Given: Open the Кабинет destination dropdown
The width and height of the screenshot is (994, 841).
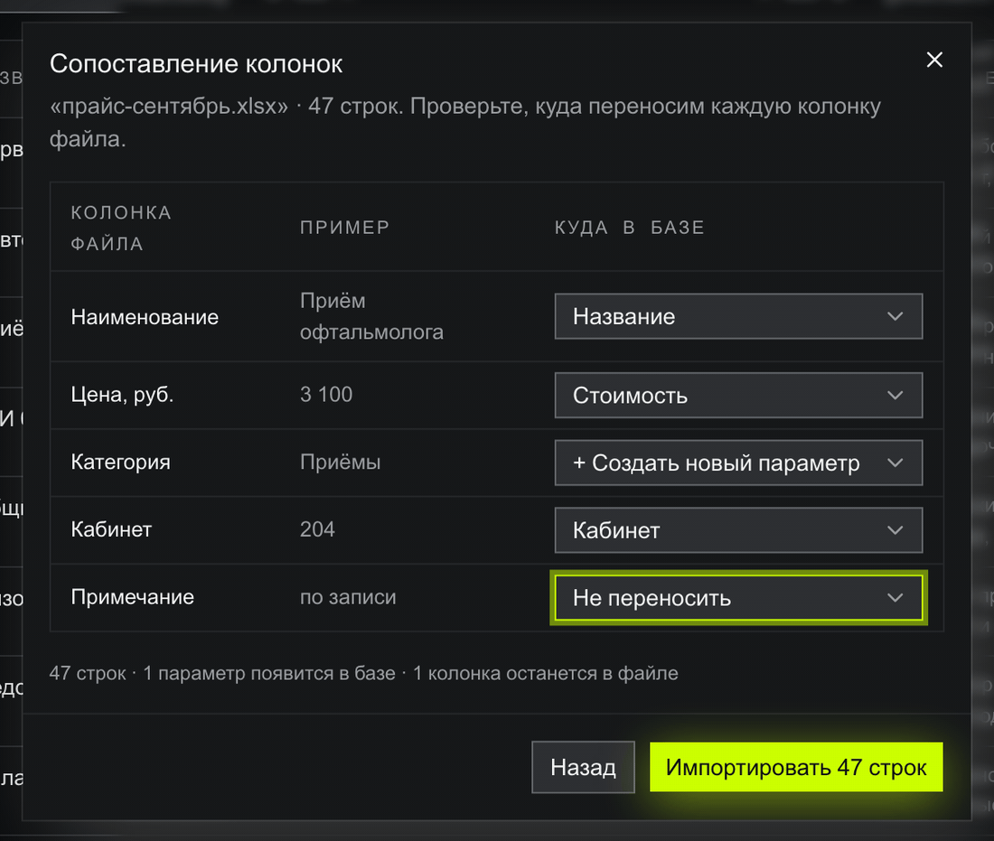Looking at the screenshot, I should 738,530.
